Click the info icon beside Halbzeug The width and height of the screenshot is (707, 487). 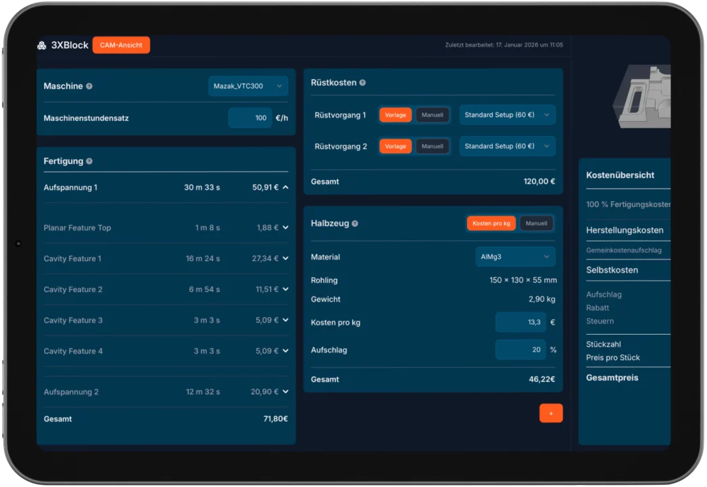pyautogui.click(x=355, y=223)
